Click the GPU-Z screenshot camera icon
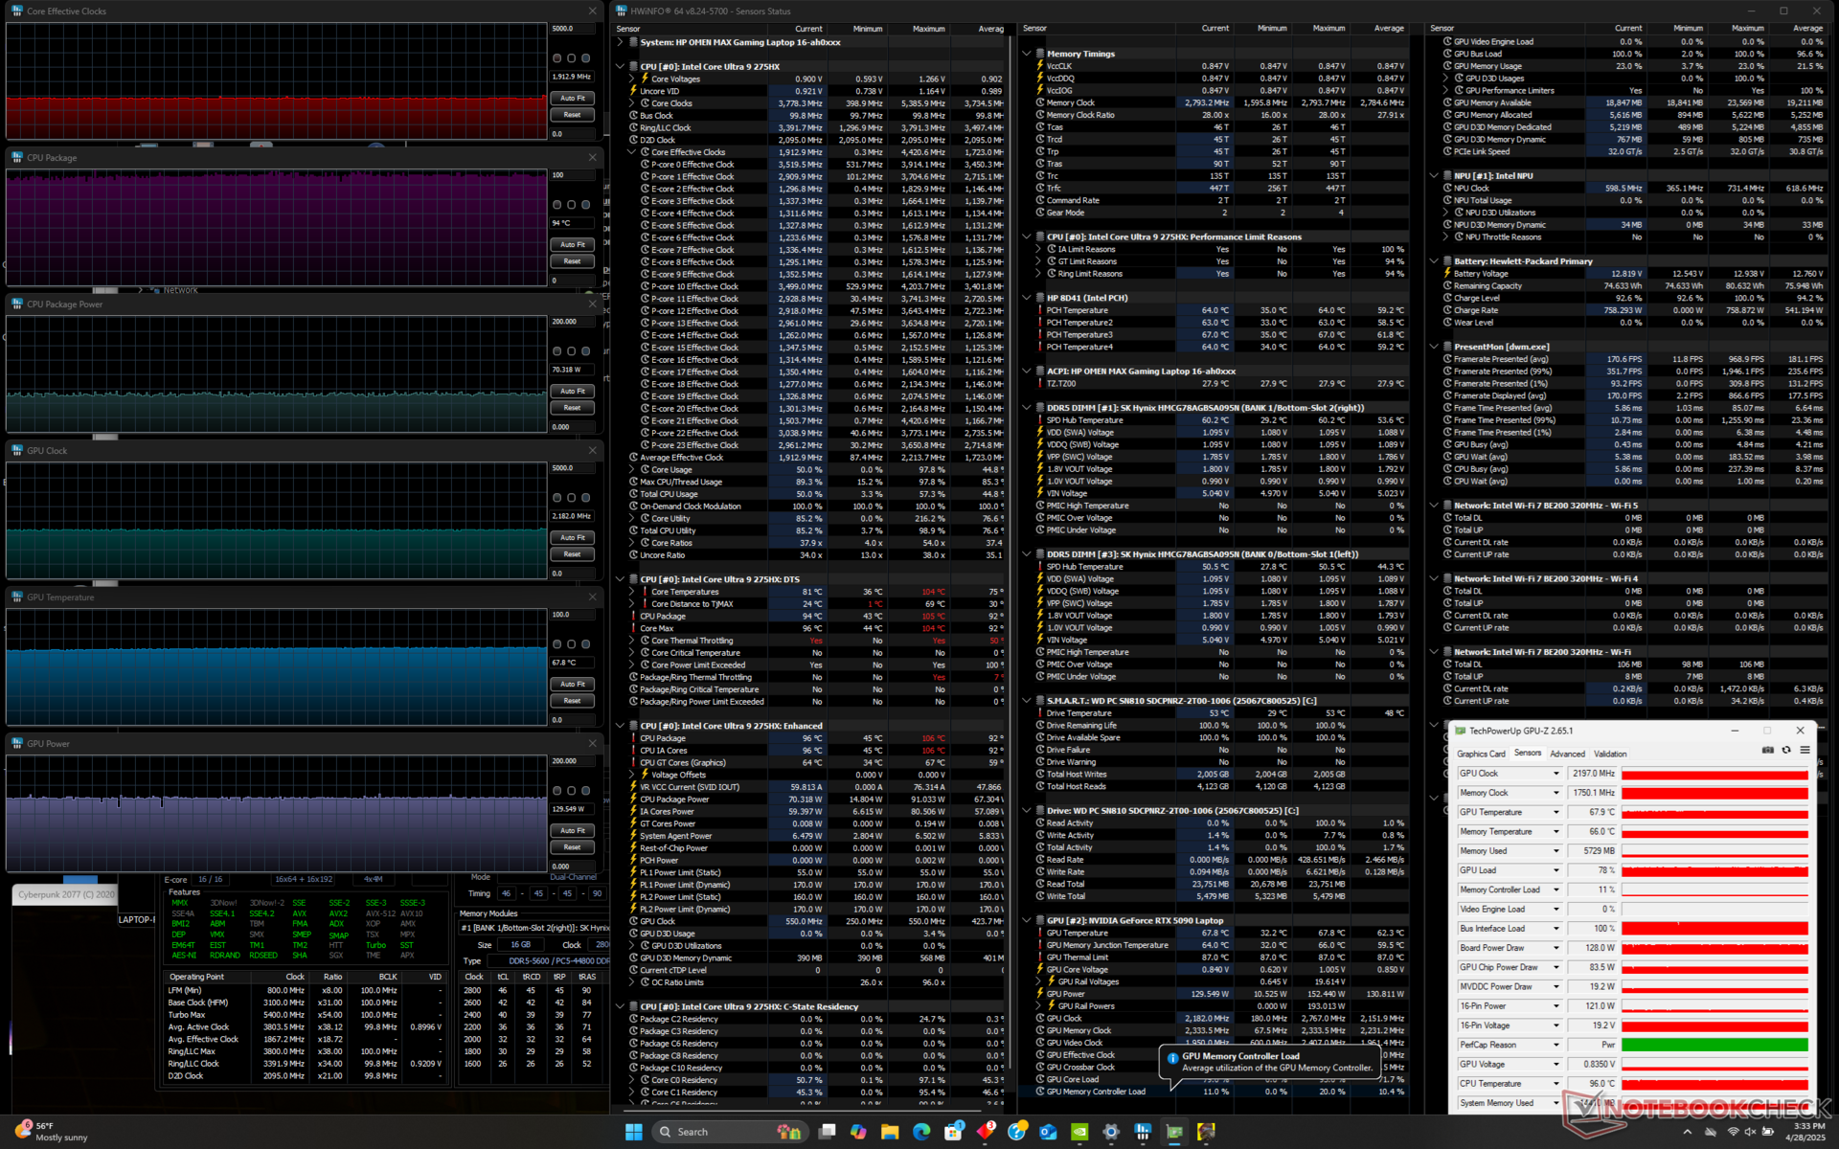Screen dimensions: 1839x1149 [x=1767, y=750]
